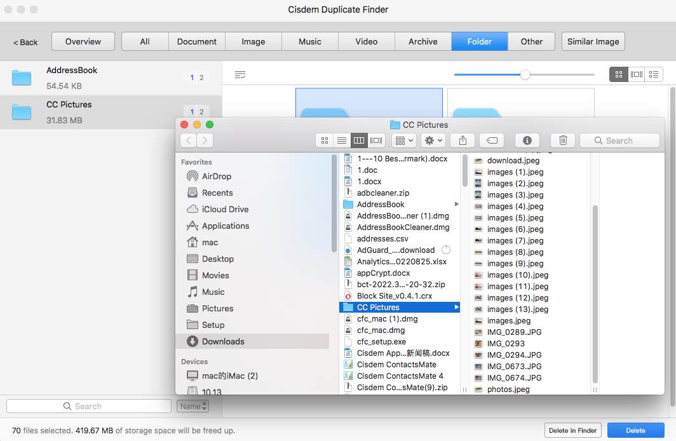This screenshot has height=441, width=676.
Task: Open the Overview tab
Action: point(83,41)
